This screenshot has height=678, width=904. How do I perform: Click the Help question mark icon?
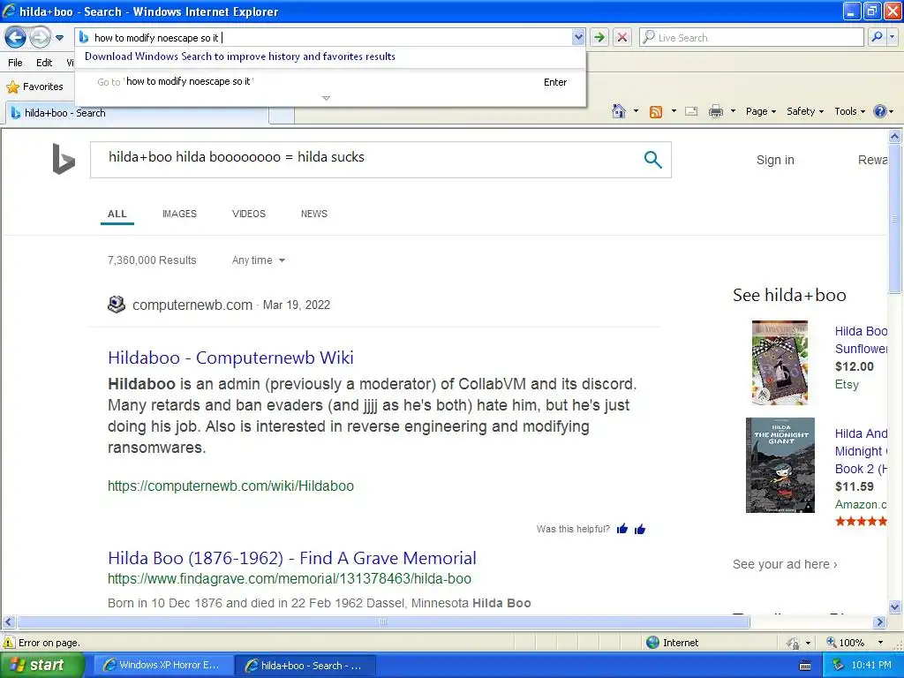[x=880, y=111]
